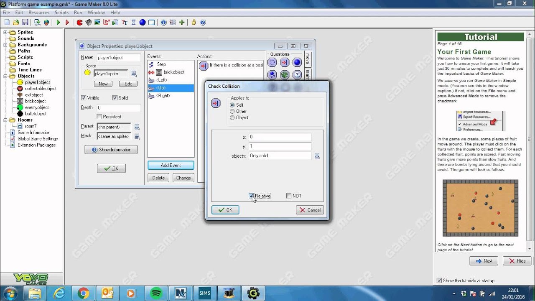Expand the Sprites folder in resource tree

pos(5,32)
